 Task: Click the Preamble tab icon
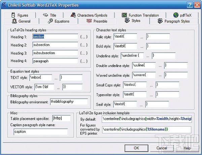[x=89, y=21]
